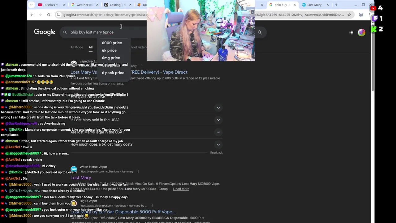Open a new browser tab

(336, 5)
